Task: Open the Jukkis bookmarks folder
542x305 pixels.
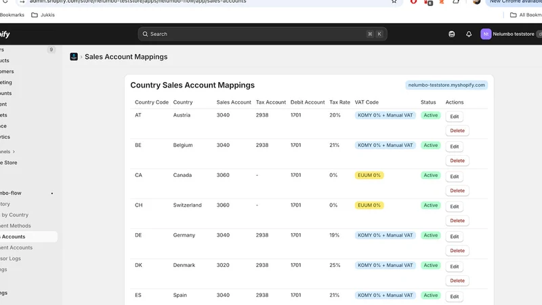Action: tap(43, 15)
